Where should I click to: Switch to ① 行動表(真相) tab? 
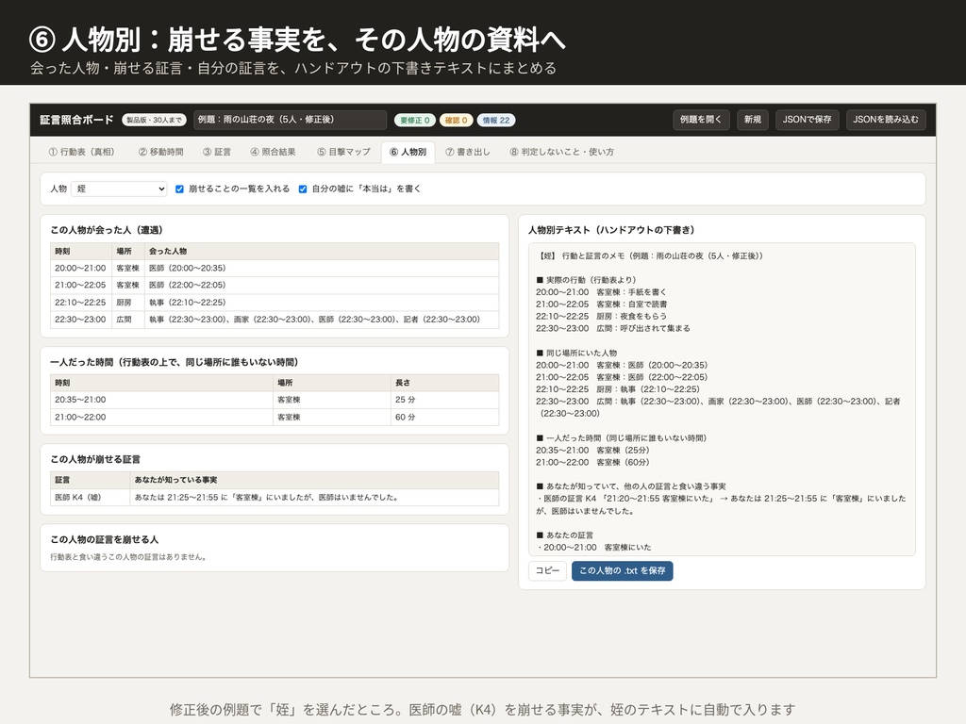[x=81, y=152]
